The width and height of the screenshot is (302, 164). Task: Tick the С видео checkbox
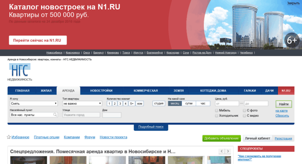click(x=244, y=116)
